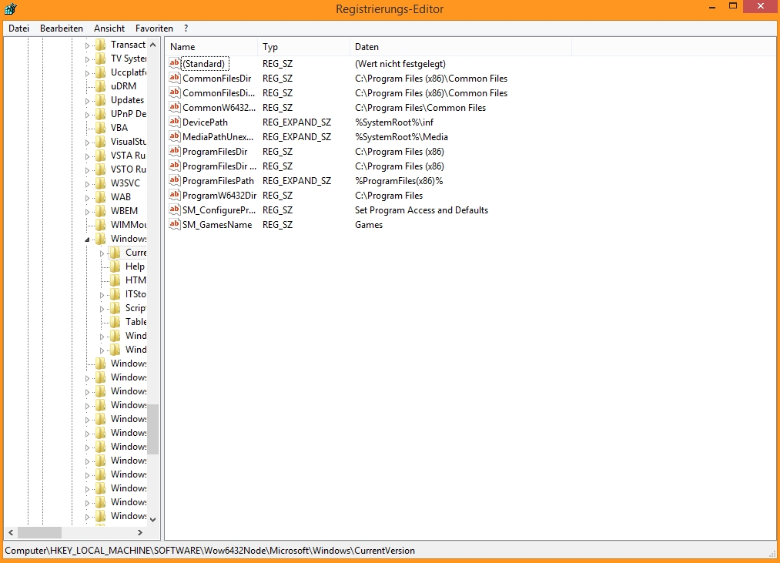Image resolution: width=780 pixels, height=563 pixels.
Task: Click the tree horizontal scrollbar thumb
Action: click(39, 533)
